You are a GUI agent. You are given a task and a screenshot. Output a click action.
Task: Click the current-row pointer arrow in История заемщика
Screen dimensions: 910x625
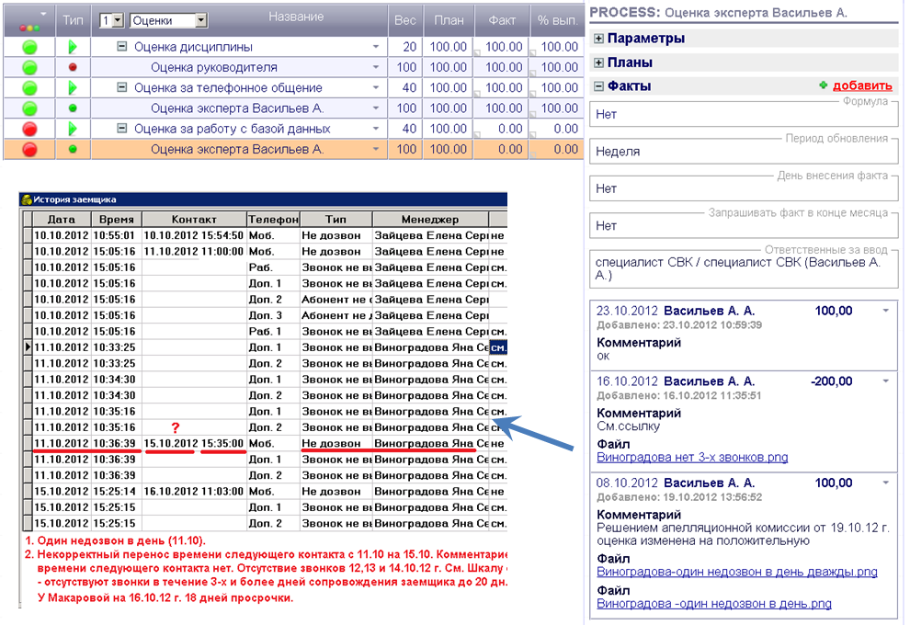click(28, 347)
